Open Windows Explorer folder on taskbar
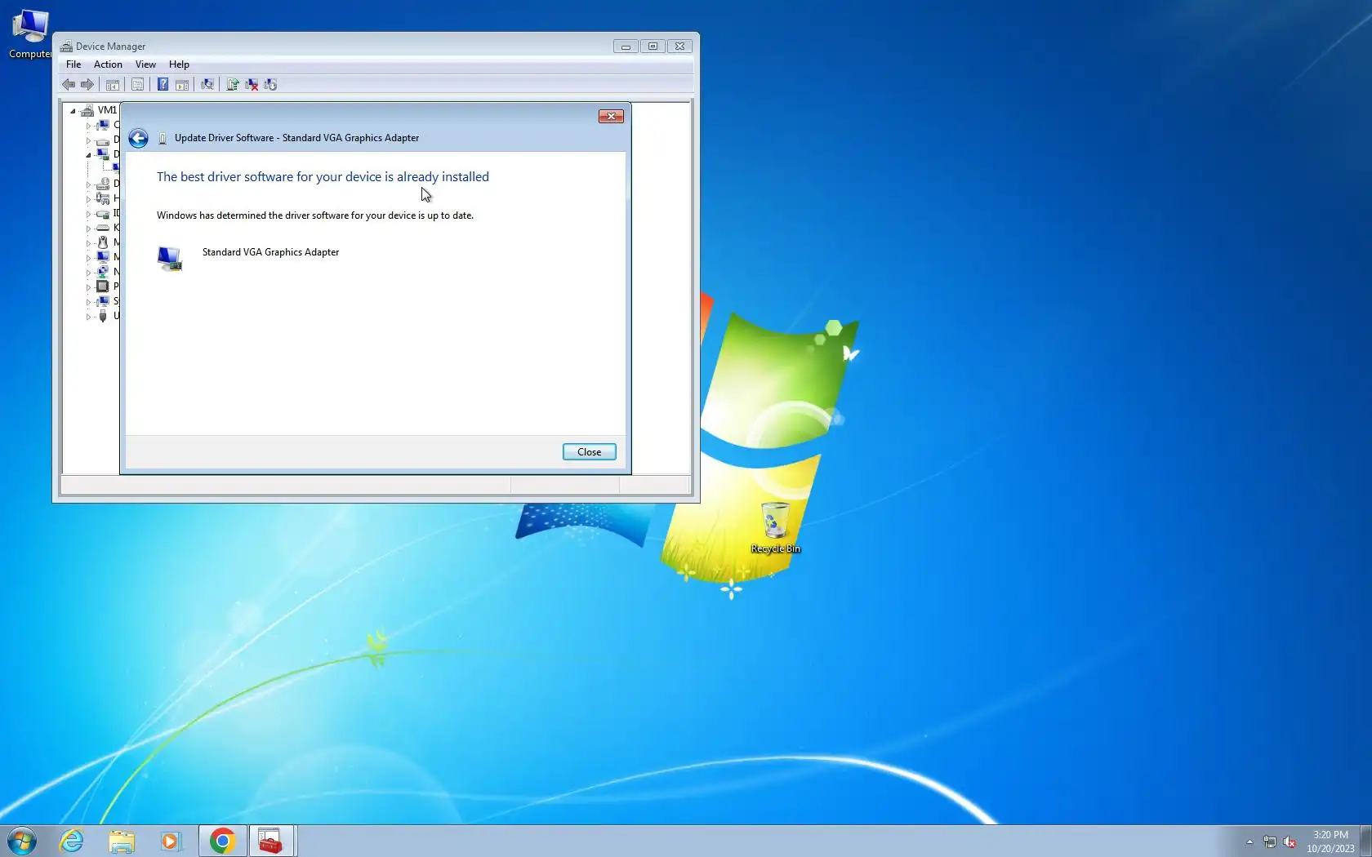The height and width of the screenshot is (857, 1372). [122, 841]
